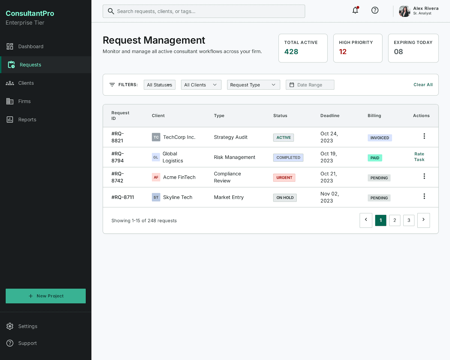Click the help question mark icon in header
The width and height of the screenshot is (450, 360).
pyautogui.click(x=375, y=10)
